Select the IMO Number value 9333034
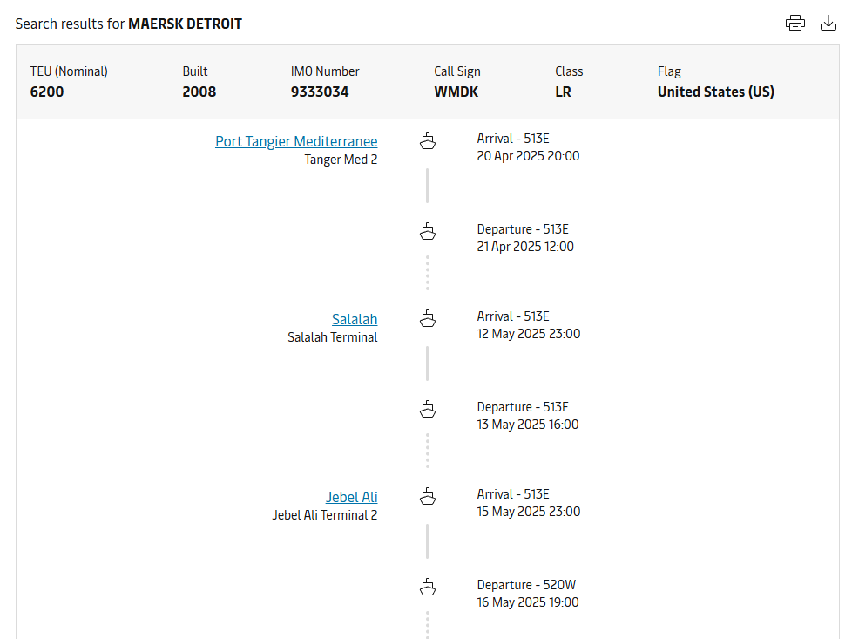 320,92
